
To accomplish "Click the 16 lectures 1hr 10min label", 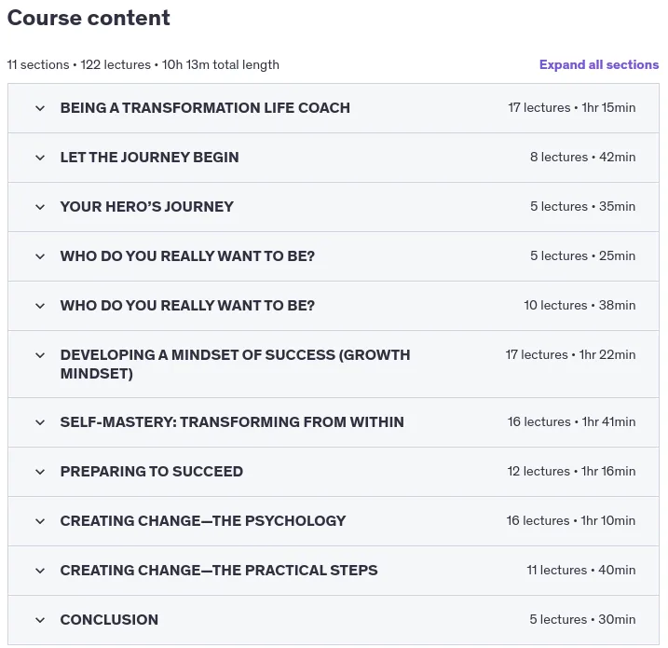I will point(570,521).
